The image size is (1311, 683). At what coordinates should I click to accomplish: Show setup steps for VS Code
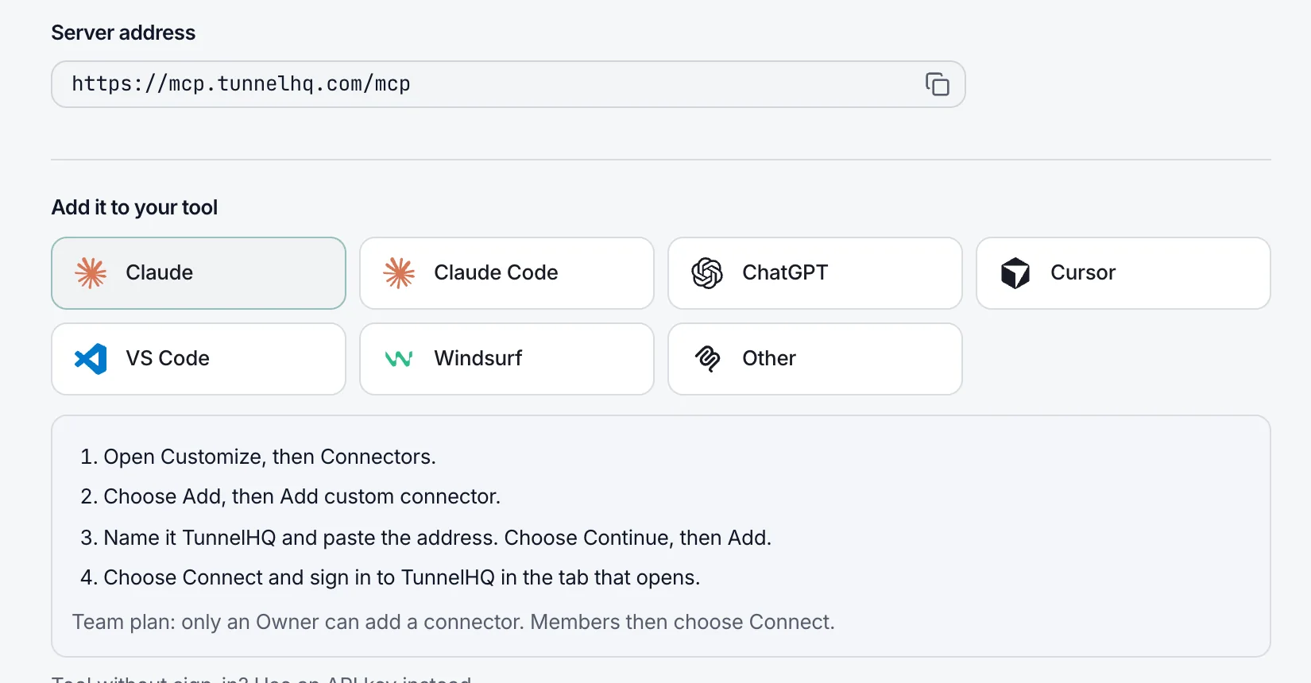click(x=199, y=359)
